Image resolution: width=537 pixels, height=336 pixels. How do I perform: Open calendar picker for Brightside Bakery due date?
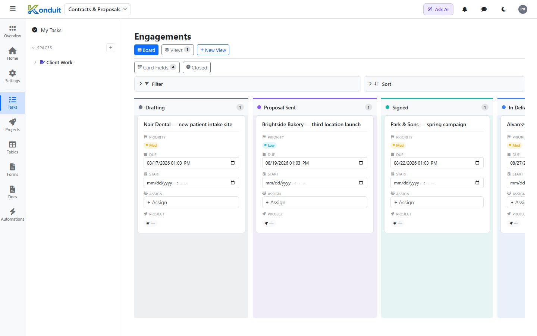click(x=361, y=163)
